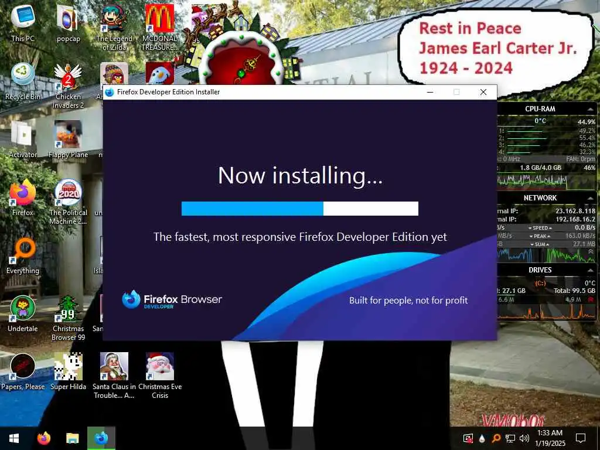Click 'Built for people, not for profit' text

(x=408, y=301)
